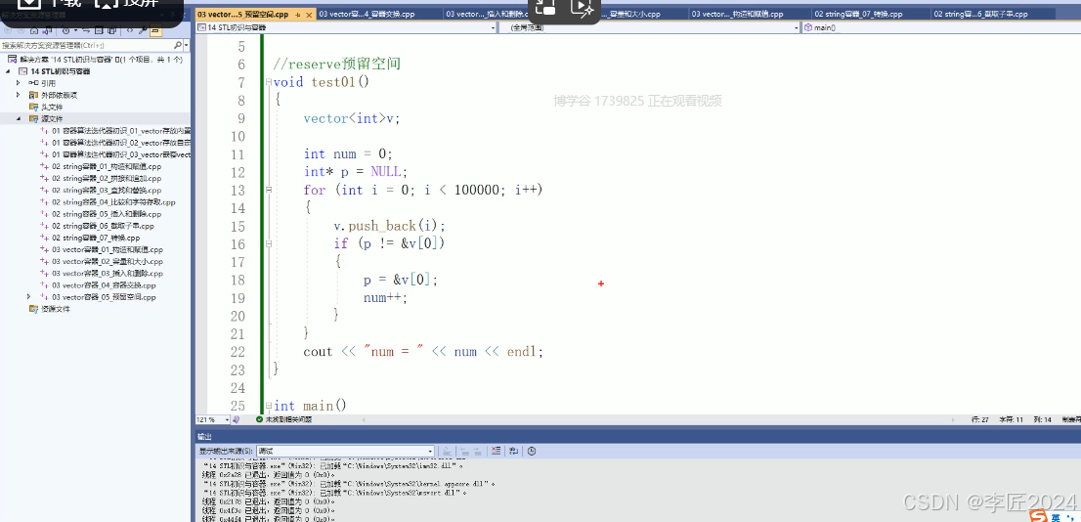Select the solution '14 STL初识与容器' root node
The width and height of the screenshot is (1081, 522).
coord(95,60)
